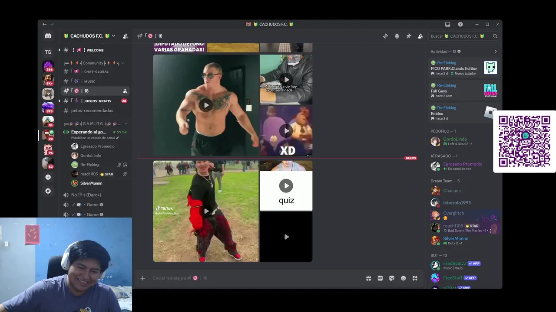This screenshot has height=312, width=556.
Task: Show pinned messages pin icon
Action: click(408, 36)
